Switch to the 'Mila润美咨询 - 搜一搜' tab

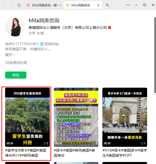(43, 5)
